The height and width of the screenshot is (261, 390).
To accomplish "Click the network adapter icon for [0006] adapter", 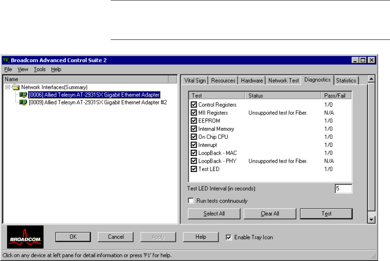I will tap(23, 95).
